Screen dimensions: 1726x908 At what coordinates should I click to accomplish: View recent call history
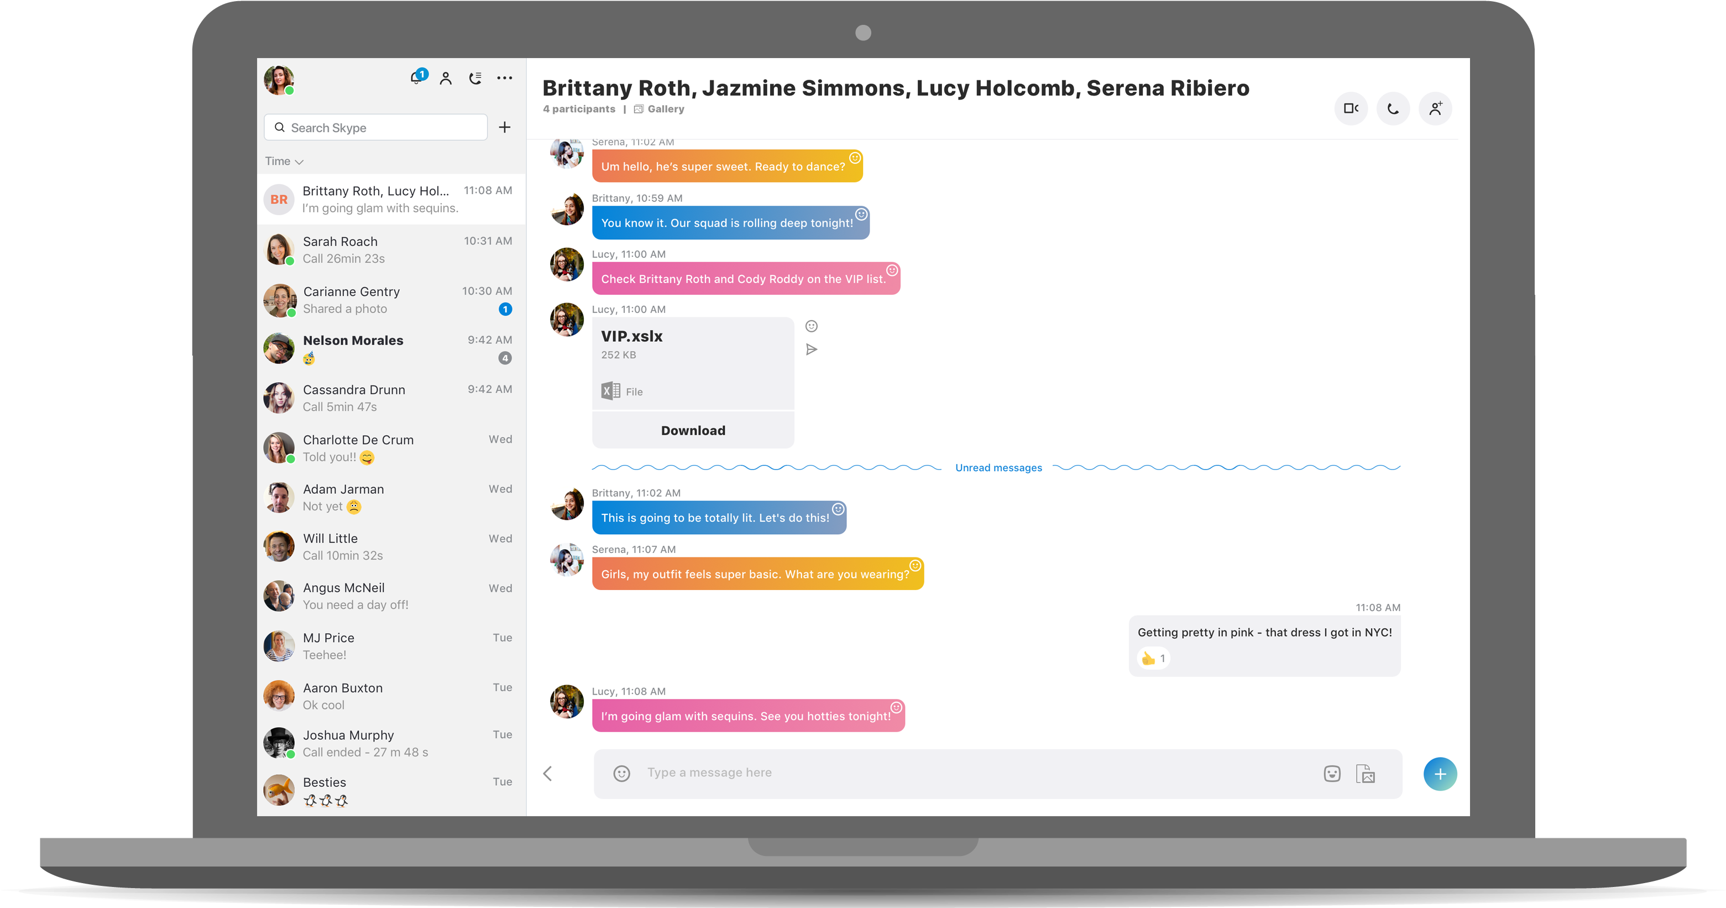475,79
